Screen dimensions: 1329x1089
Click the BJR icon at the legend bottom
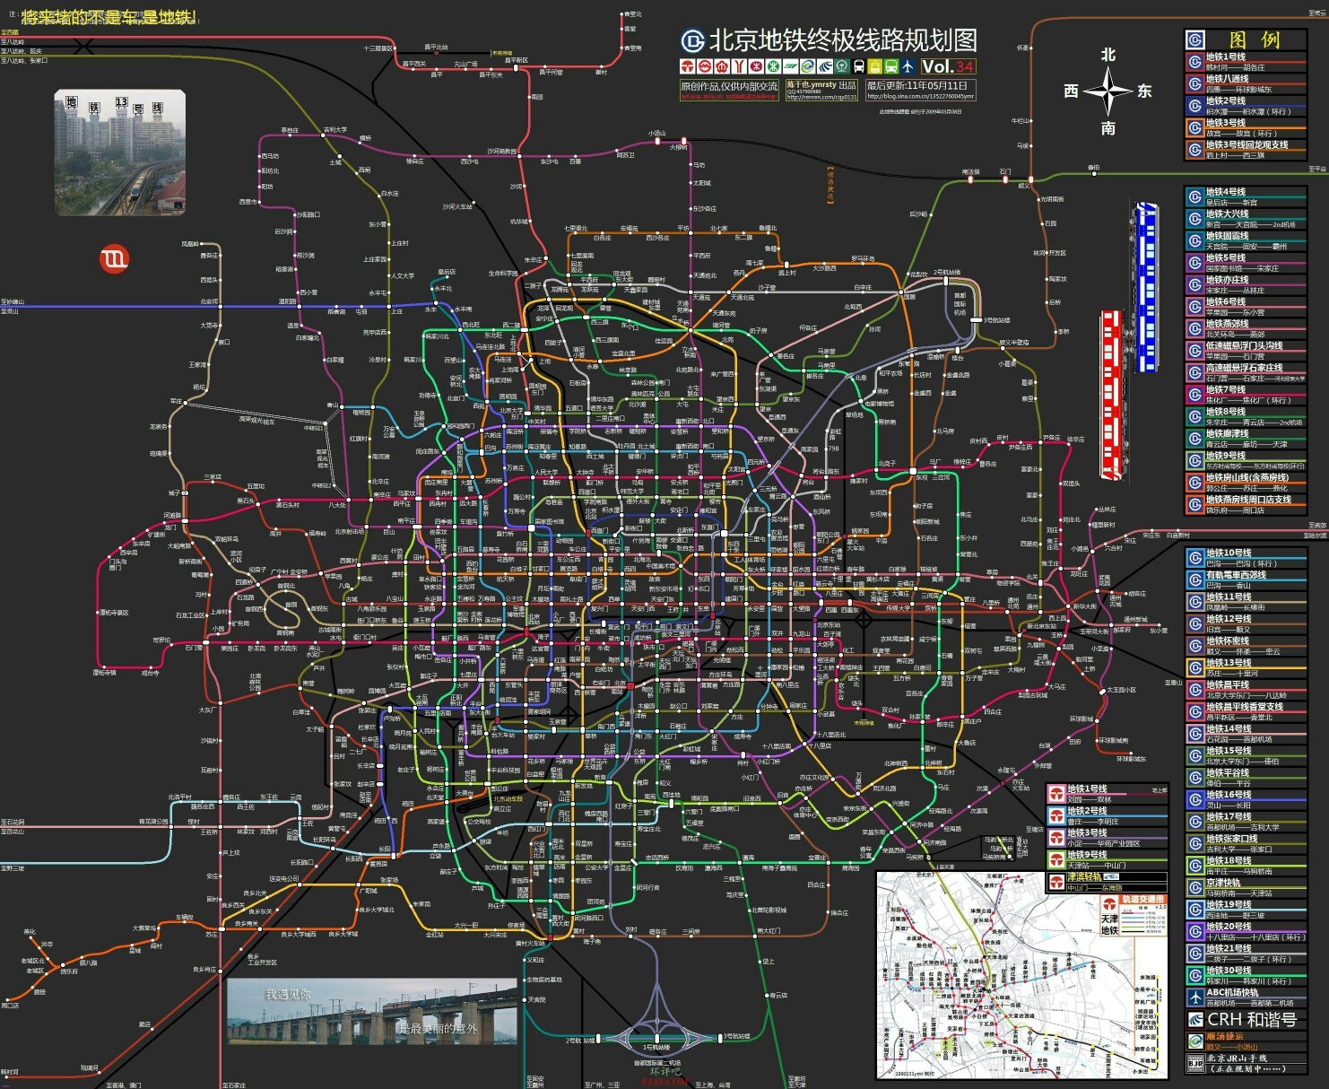1196,1063
